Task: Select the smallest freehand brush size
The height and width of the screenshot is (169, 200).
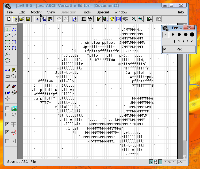Action: 166,35
